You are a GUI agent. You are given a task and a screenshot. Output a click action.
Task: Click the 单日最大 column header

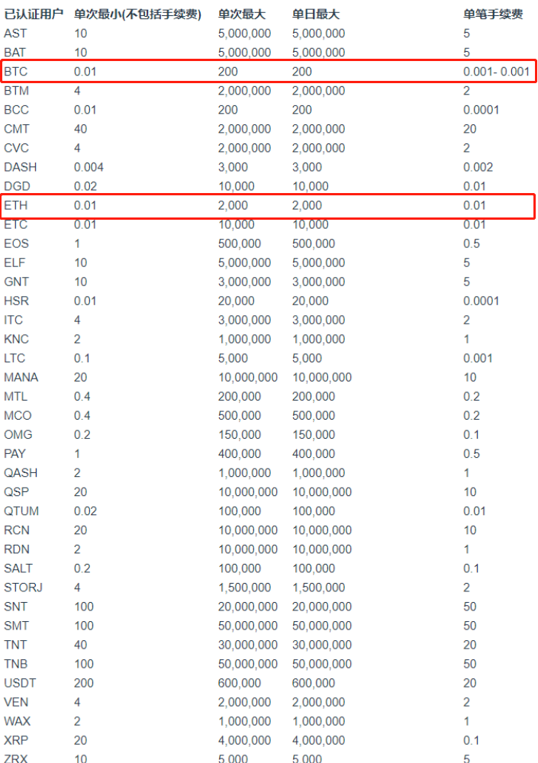point(316,14)
